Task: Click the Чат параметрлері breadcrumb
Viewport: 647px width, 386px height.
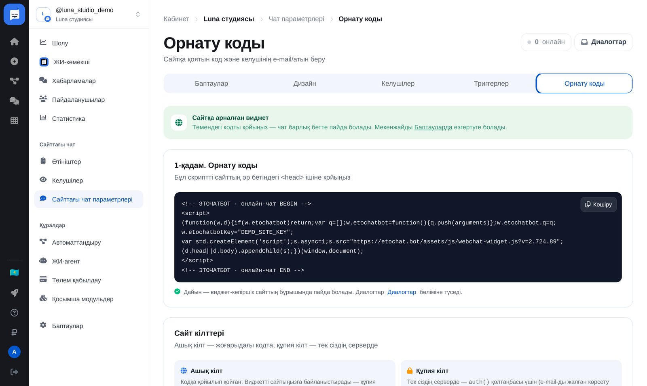Action: (x=296, y=19)
